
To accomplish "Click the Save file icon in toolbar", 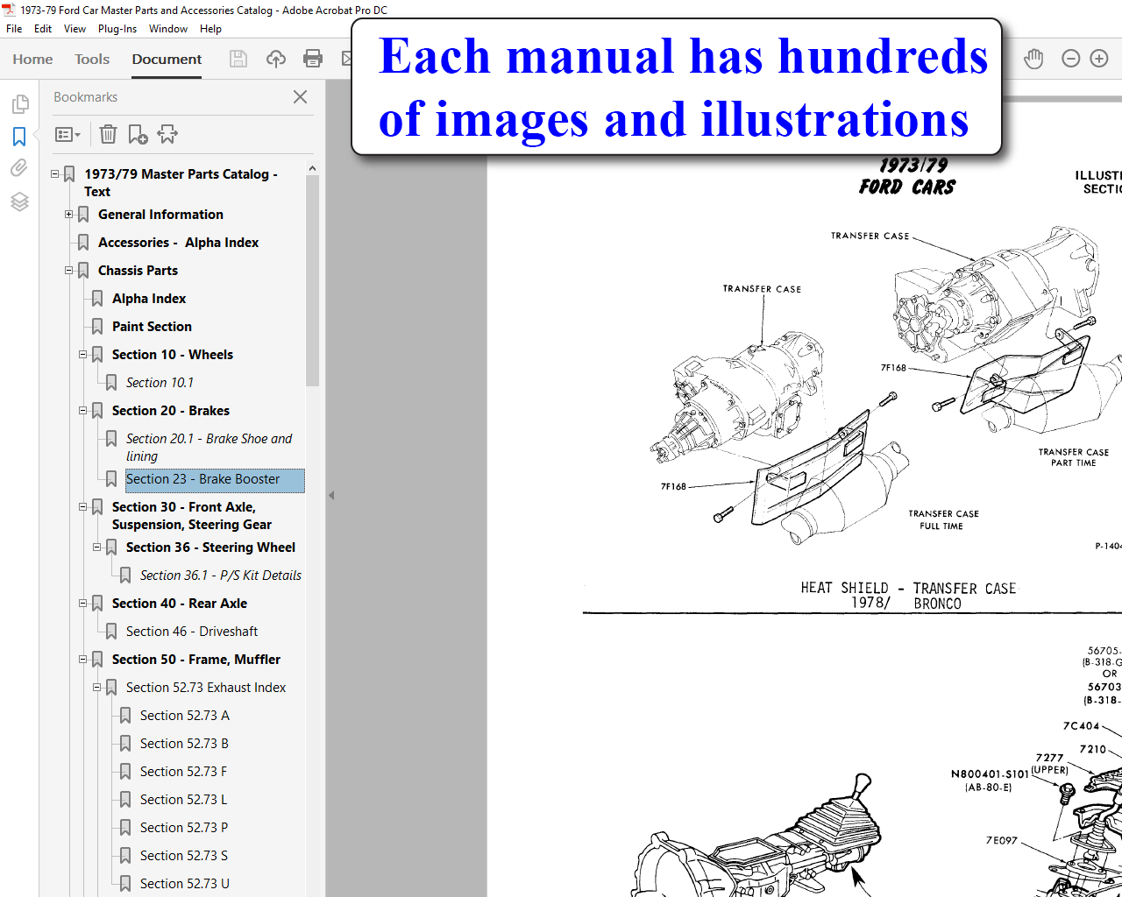I will [x=238, y=59].
